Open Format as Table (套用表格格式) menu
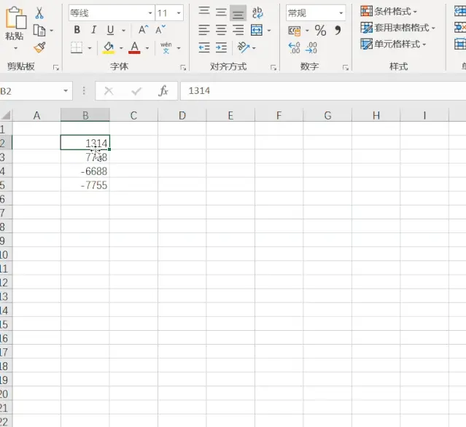The image size is (466, 427). coord(397,28)
